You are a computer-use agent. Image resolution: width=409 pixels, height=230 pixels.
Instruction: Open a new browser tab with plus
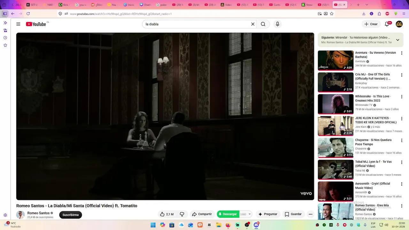[x=358, y=5]
